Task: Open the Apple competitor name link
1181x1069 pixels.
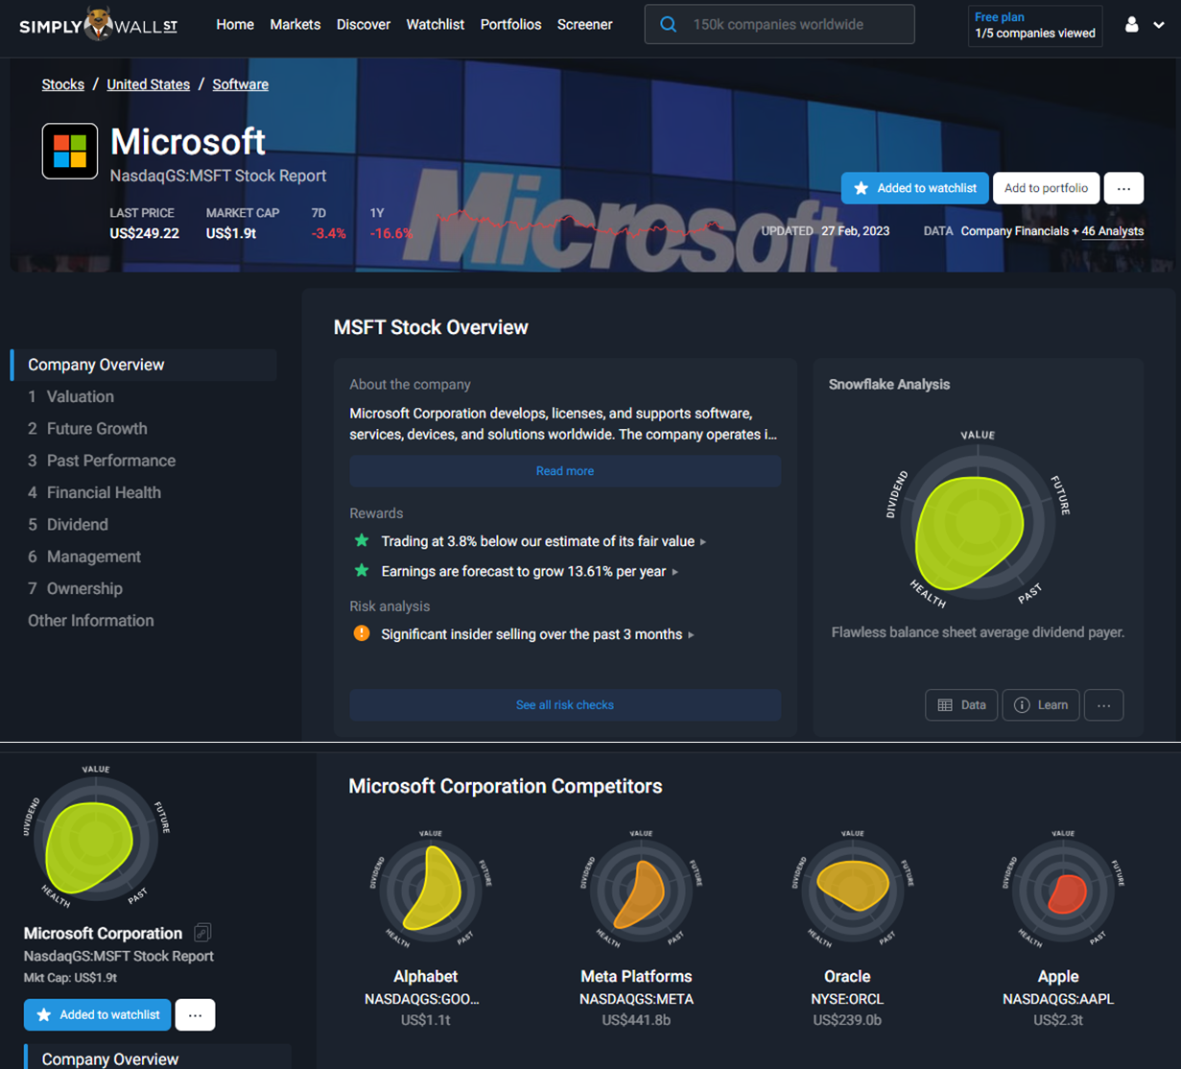Action: coord(1058,976)
